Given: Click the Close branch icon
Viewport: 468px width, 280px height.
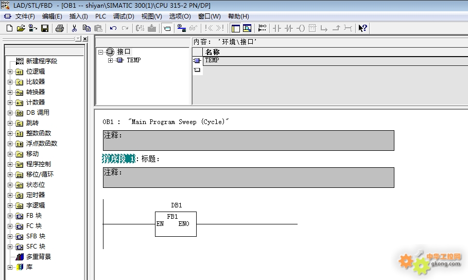Looking at the screenshot, I should 336,28.
